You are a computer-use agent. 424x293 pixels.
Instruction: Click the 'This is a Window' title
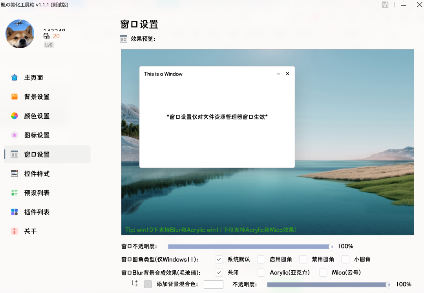click(163, 74)
